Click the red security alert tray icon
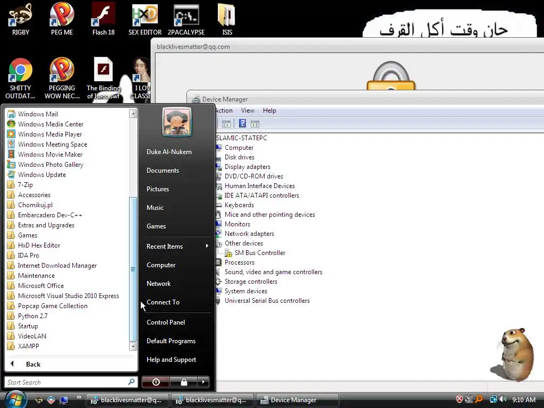 (460, 399)
